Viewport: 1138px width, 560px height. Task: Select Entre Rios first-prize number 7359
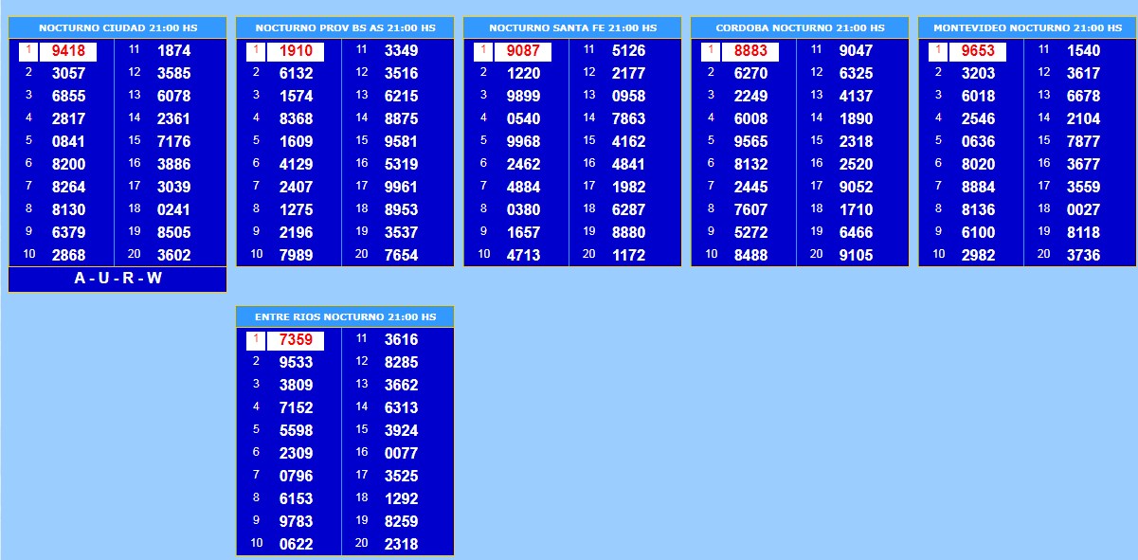296,340
